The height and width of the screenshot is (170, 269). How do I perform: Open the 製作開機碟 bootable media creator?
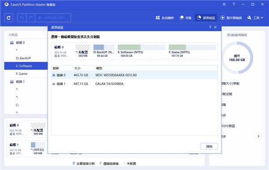pyautogui.click(x=231, y=18)
